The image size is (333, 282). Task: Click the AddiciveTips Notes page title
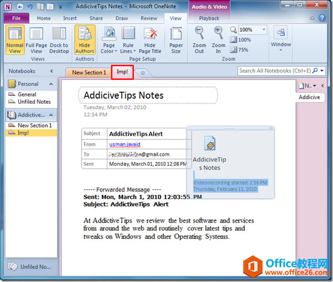pos(123,95)
